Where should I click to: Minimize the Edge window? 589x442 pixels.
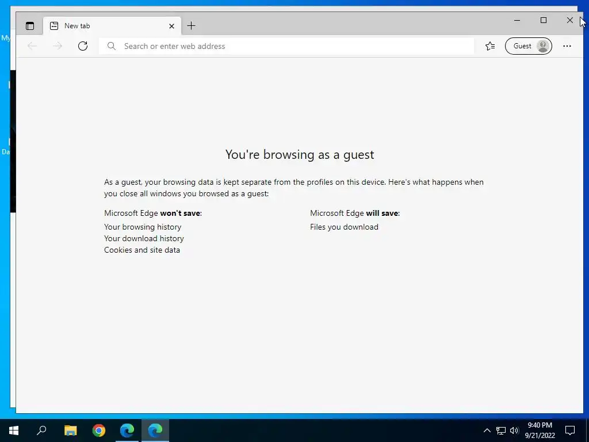click(x=517, y=20)
